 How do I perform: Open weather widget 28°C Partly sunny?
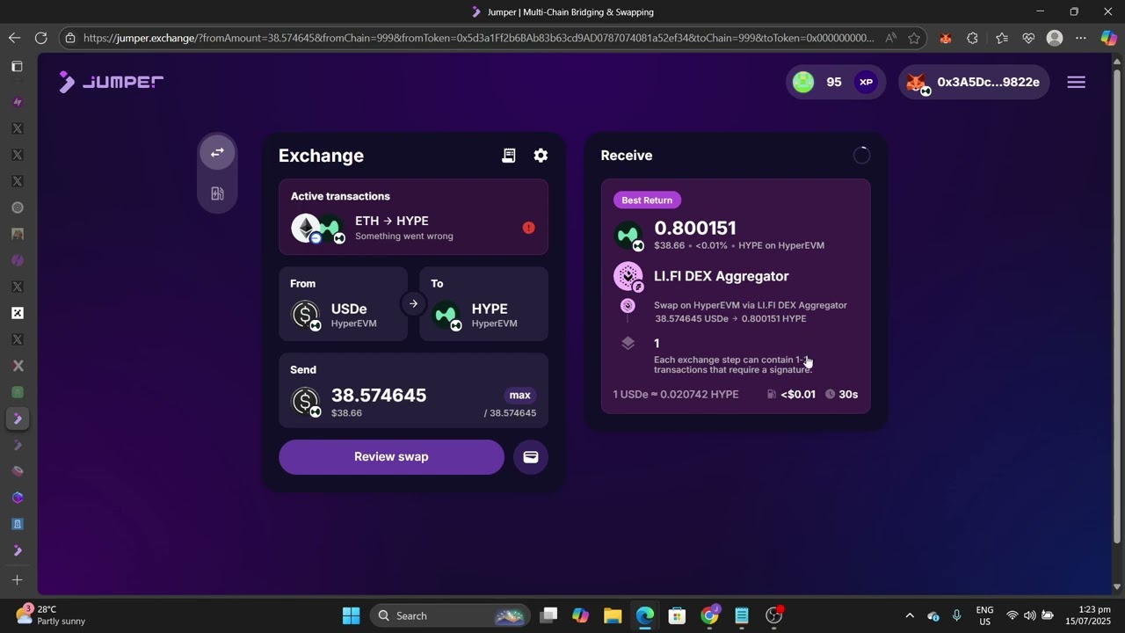pyautogui.click(x=51, y=615)
